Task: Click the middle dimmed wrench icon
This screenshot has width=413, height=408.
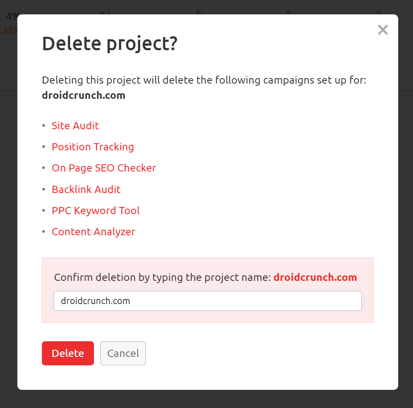Action: pyautogui.click(x=289, y=13)
